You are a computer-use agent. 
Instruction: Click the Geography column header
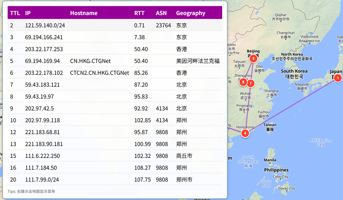pyautogui.click(x=190, y=13)
